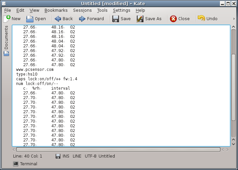Click the horizontal scrollbar track
Viewport: 238px width, 170px height.
118,150
